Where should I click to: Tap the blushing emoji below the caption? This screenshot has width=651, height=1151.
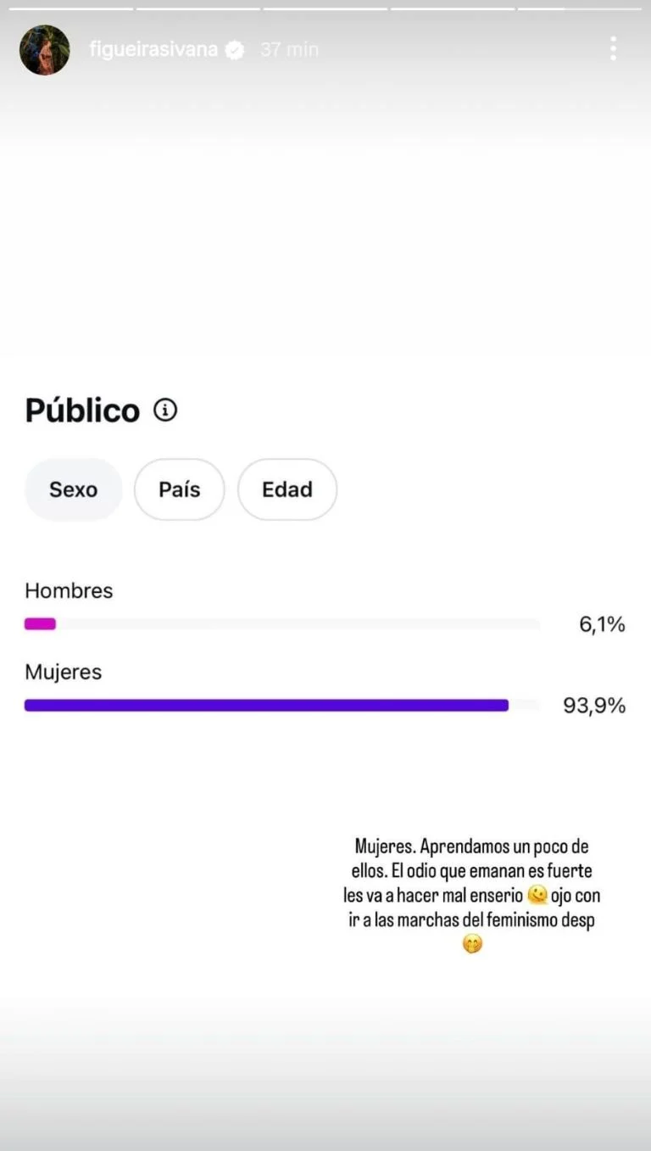point(472,943)
